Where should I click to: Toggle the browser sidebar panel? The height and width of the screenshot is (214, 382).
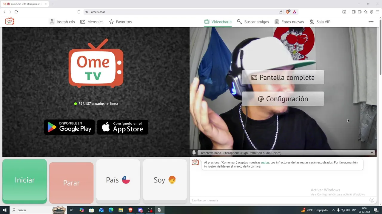pos(354,12)
